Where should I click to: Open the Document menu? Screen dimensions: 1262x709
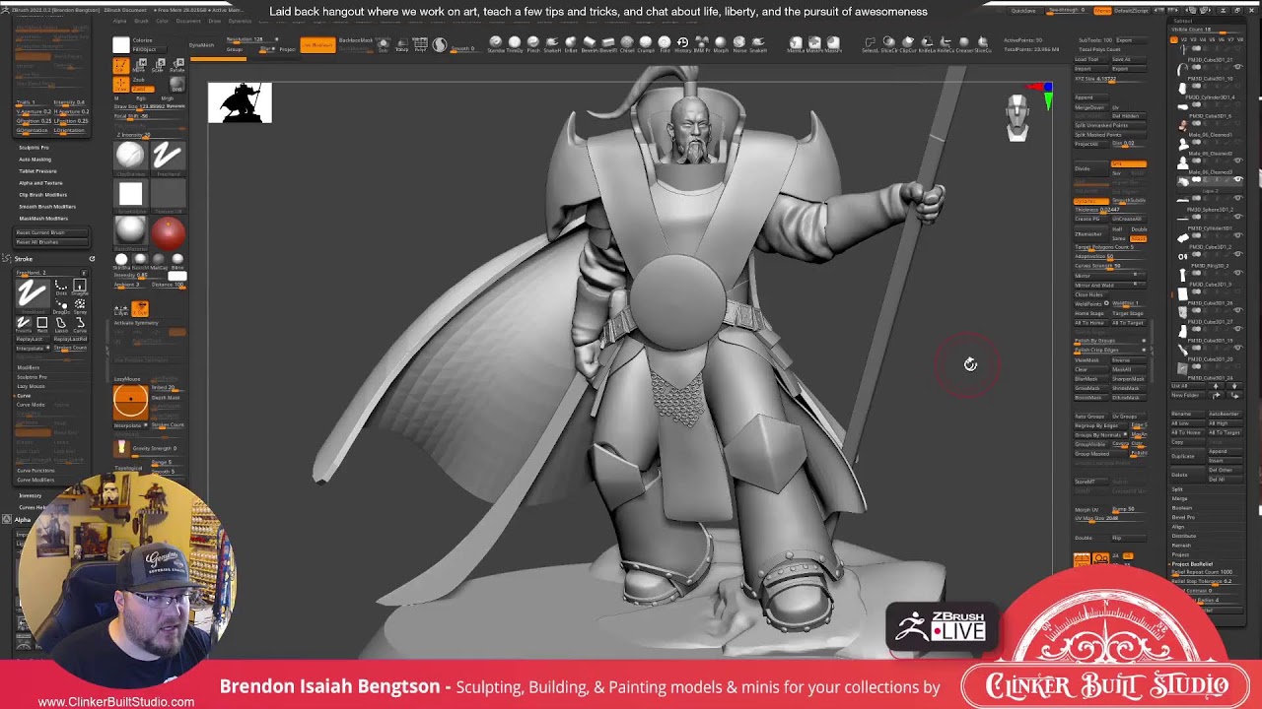click(188, 21)
